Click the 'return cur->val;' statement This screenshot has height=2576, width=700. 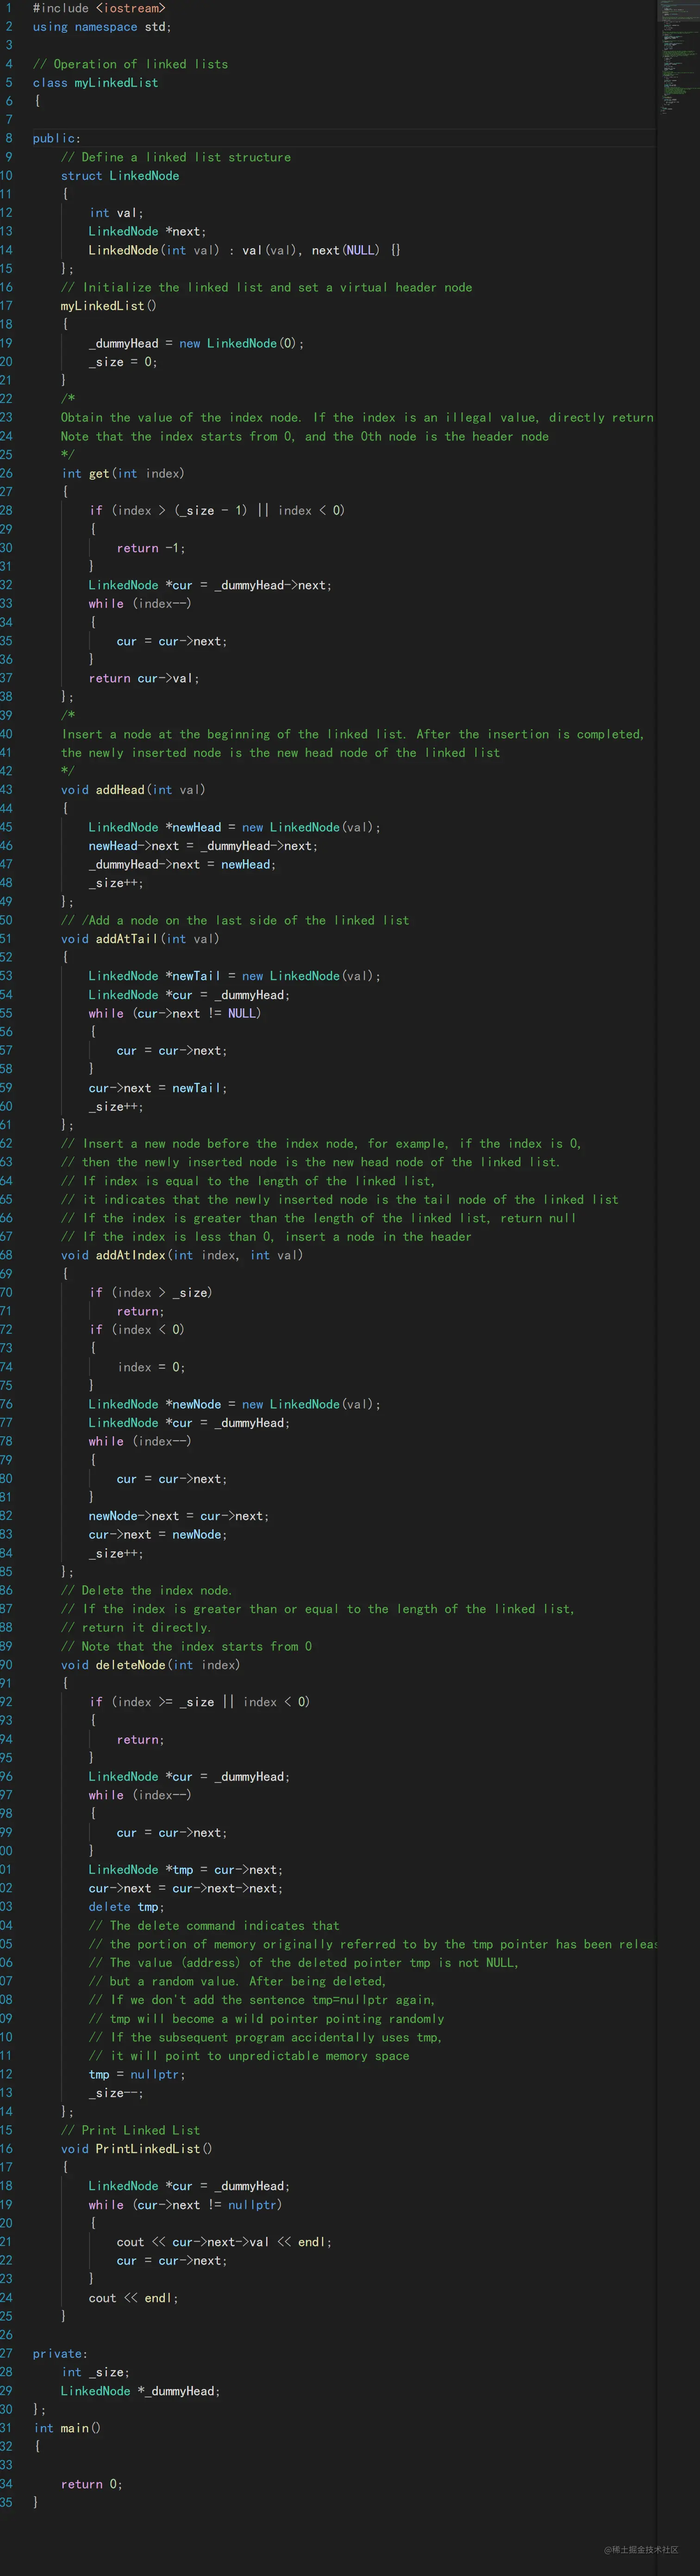144,679
